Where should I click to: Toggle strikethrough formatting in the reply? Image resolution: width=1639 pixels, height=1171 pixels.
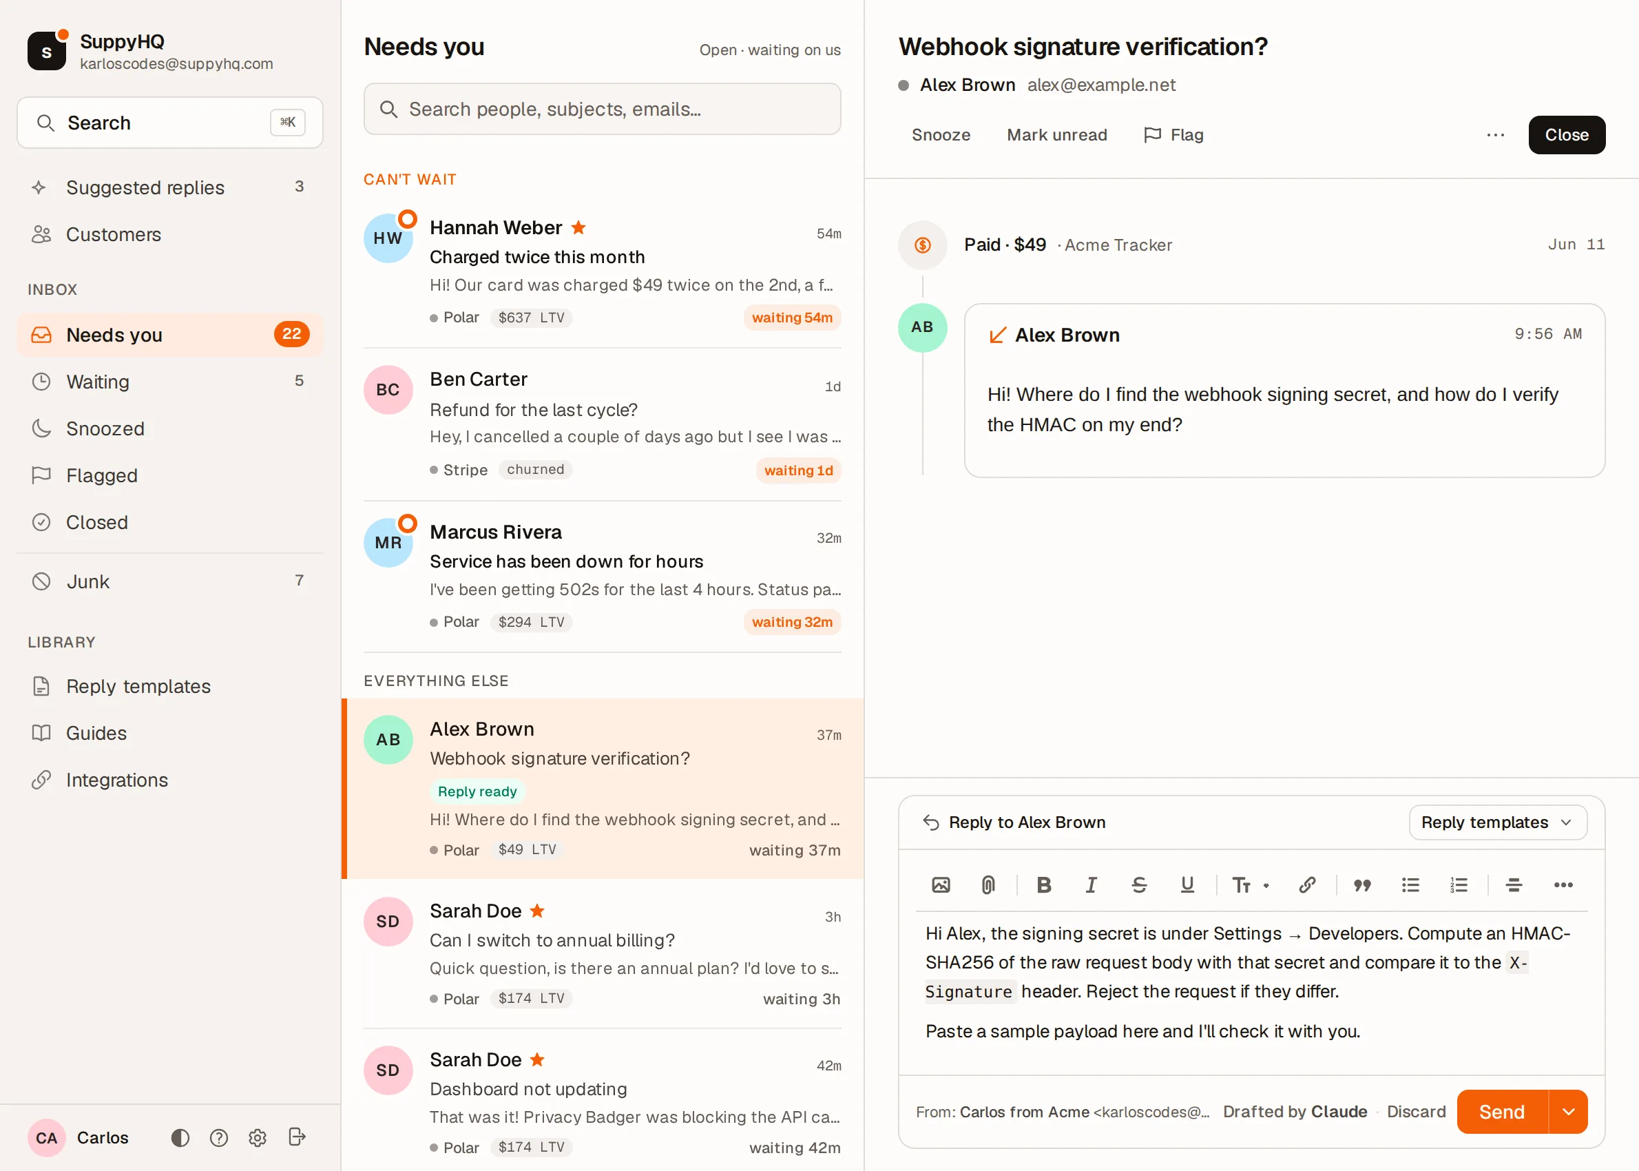pos(1139,884)
